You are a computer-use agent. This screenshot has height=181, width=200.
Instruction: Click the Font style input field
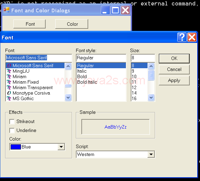[x=101, y=58]
